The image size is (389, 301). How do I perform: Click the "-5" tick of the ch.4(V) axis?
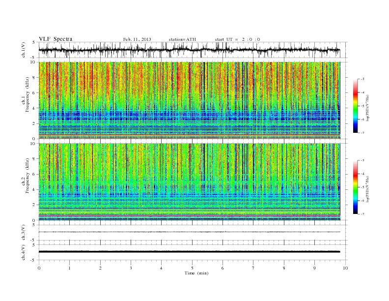33,260
